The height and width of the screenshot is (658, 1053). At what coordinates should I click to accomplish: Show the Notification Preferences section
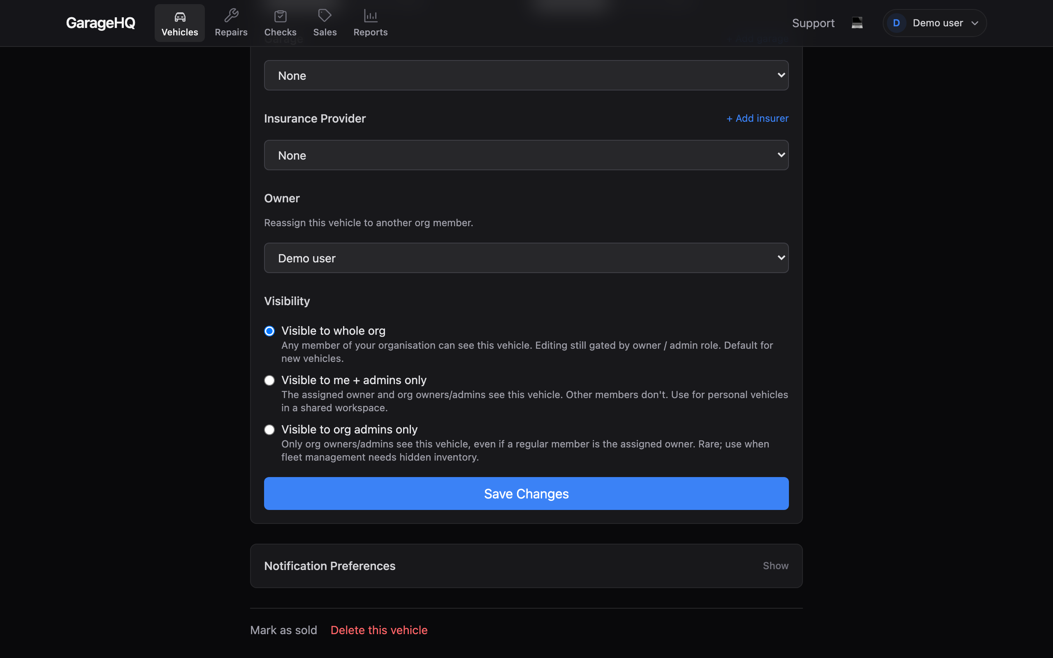point(775,566)
